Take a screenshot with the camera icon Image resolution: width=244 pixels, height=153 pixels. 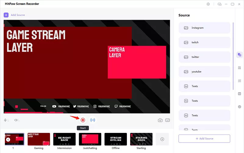tap(160, 120)
